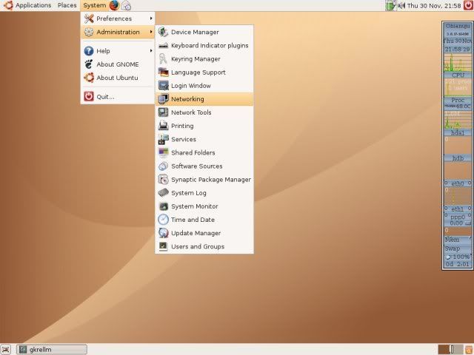Switch to the second workspace in switcher
Viewport: 474px width, 355px height.
(x=457, y=350)
